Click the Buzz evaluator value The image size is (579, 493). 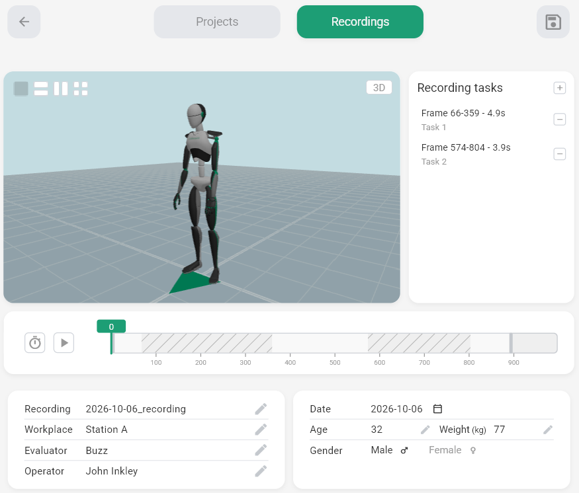click(97, 450)
